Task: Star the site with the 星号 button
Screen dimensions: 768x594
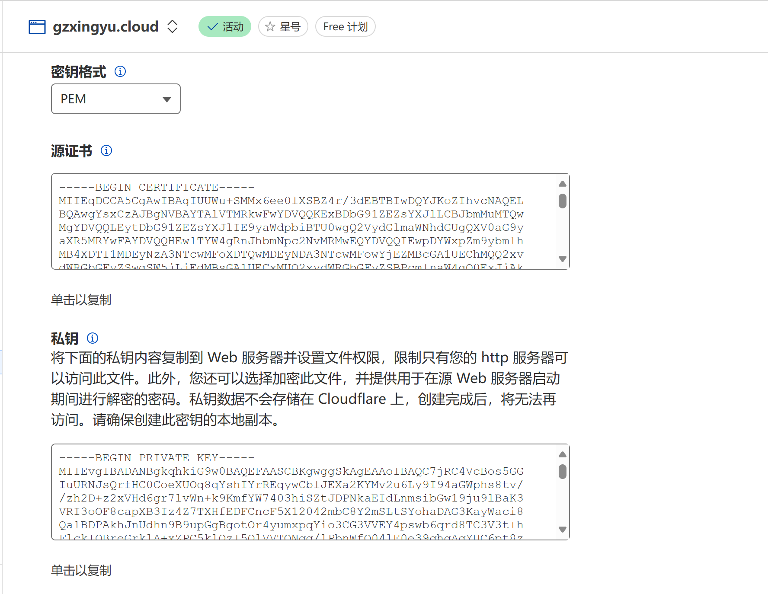Action: coord(283,27)
